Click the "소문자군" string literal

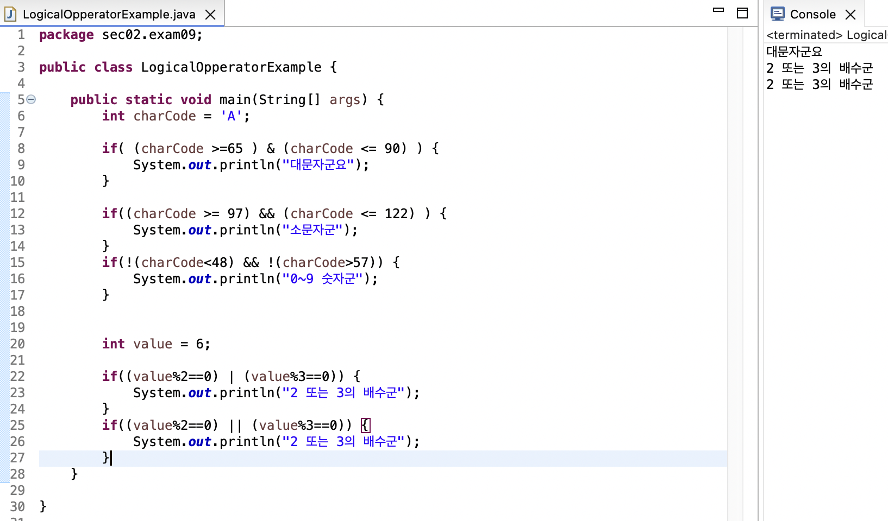312,230
